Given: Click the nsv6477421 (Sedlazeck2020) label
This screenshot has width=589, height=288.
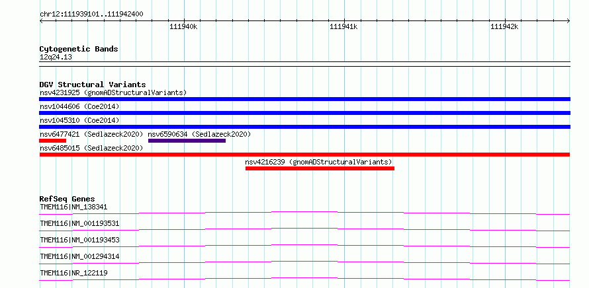Looking at the screenshot, I should (x=91, y=134).
